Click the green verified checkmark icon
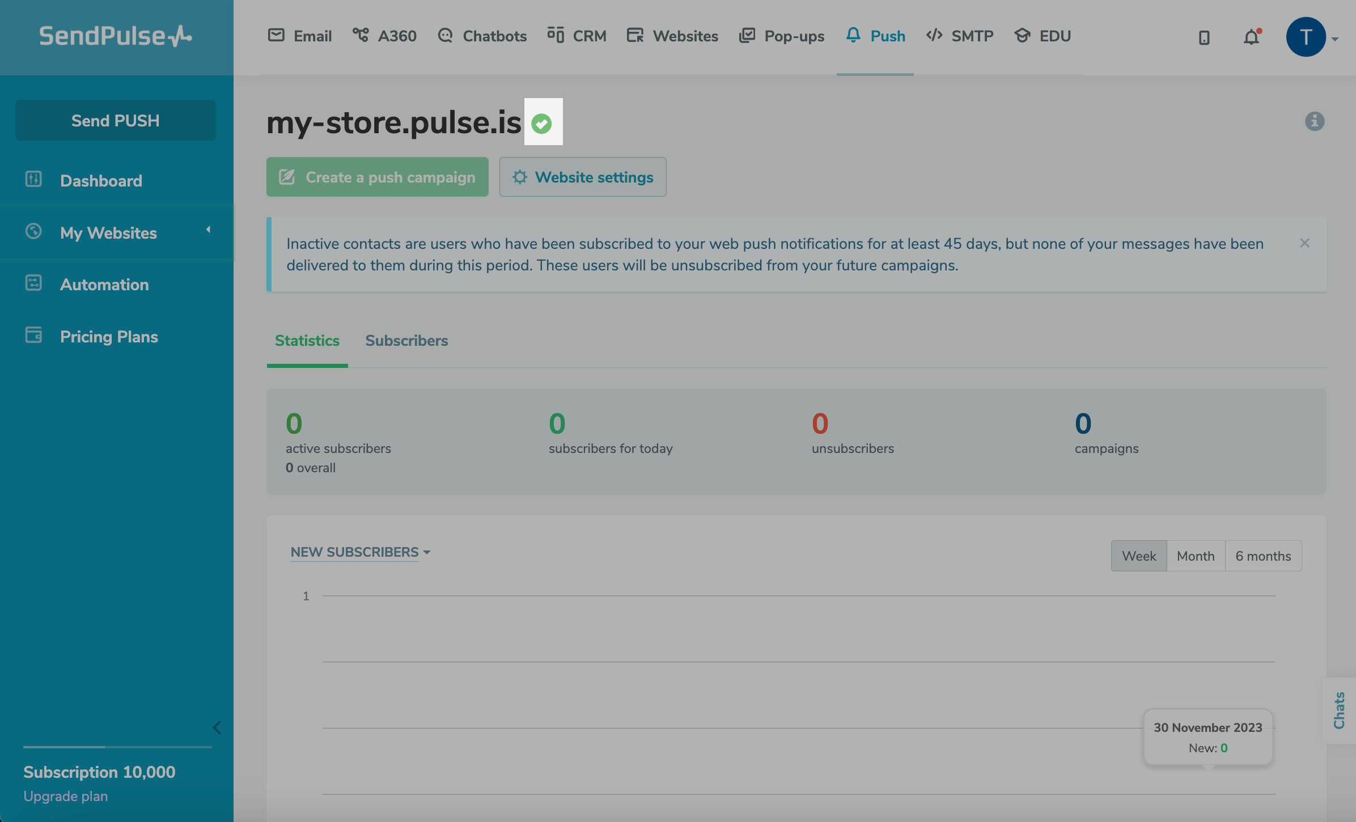The width and height of the screenshot is (1356, 822). tap(541, 124)
